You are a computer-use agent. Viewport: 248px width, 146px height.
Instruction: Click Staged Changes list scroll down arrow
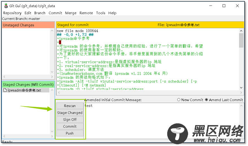(52, 131)
